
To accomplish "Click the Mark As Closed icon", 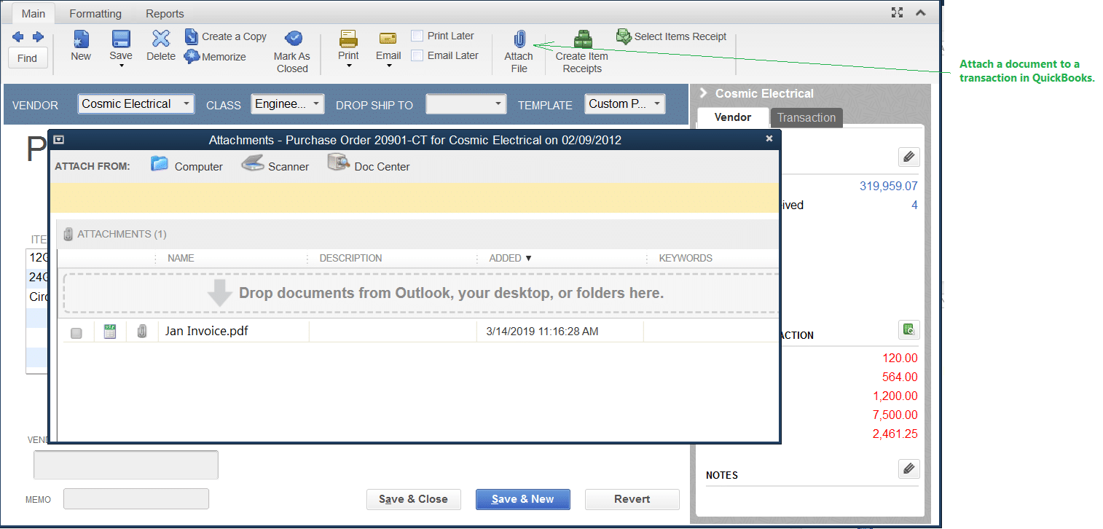I will pos(293,39).
